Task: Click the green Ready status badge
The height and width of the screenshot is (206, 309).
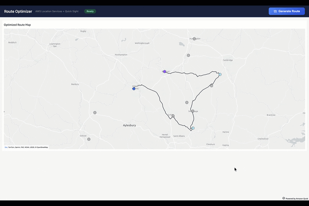Action: [90, 11]
